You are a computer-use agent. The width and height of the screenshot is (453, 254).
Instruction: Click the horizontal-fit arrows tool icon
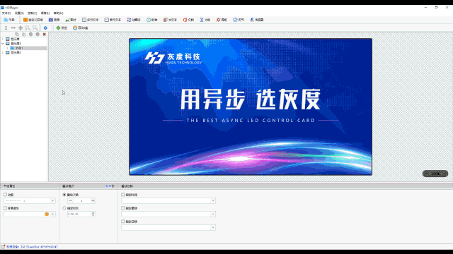13,28
